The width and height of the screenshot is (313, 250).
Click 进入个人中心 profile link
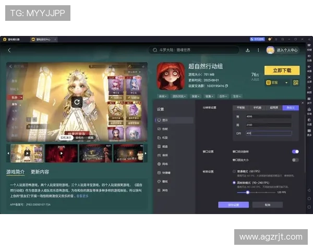pyautogui.click(x=287, y=50)
